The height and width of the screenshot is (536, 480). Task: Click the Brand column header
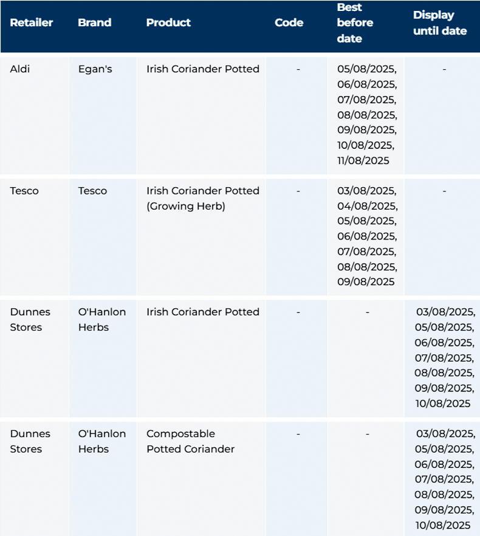click(95, 22)
